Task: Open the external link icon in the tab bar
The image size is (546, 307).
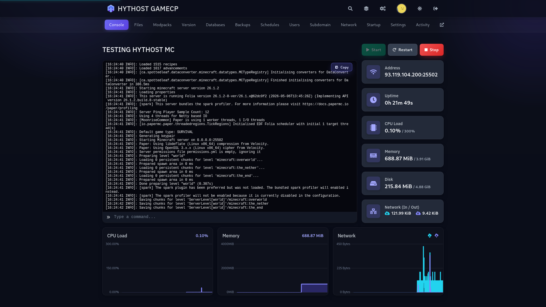Action: pos(442,25)
